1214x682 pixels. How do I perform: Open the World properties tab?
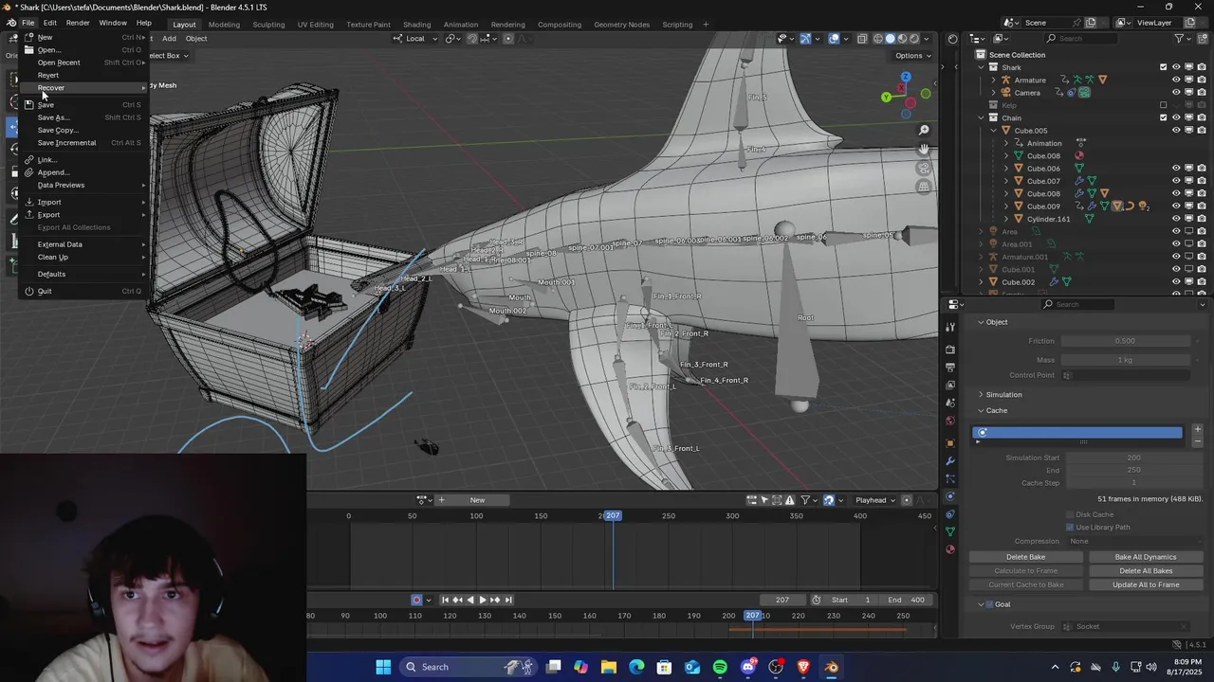click(950, 422)
